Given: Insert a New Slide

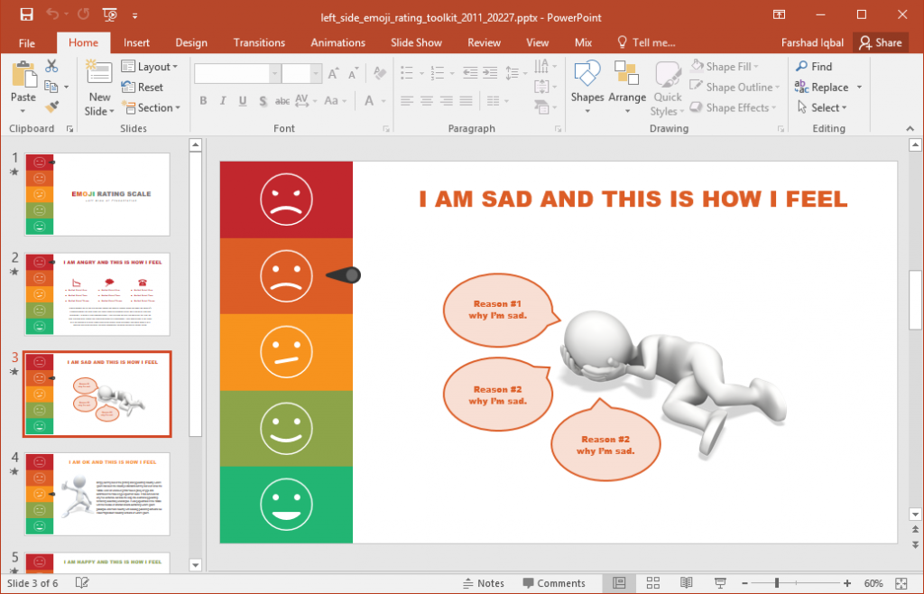Looking at the screenshot, I should [x=99, y=88].
